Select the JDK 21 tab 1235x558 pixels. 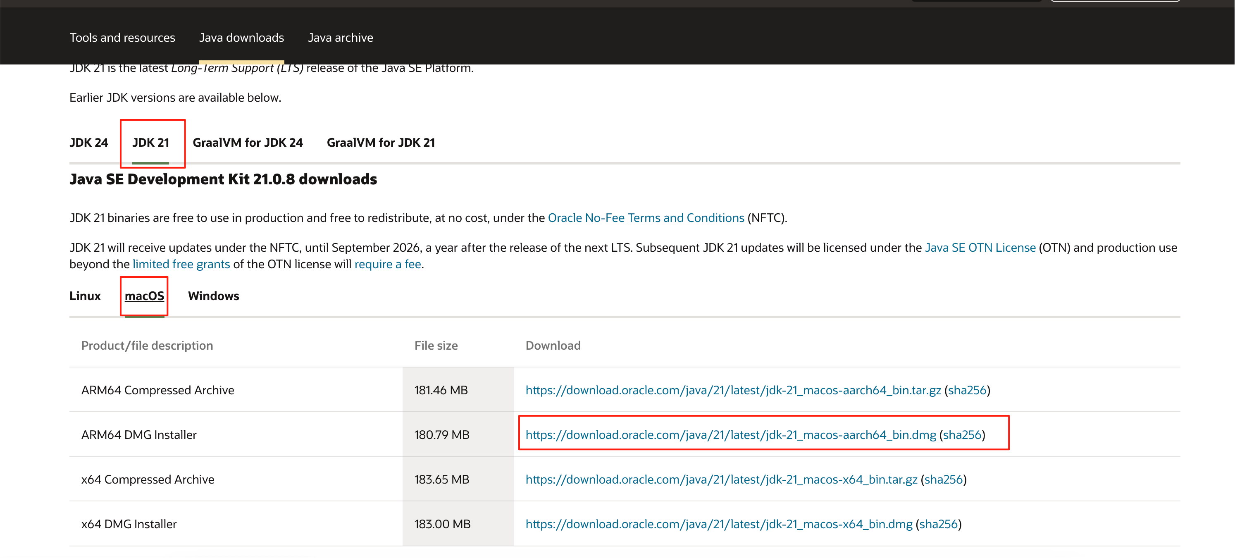(150, 142)
